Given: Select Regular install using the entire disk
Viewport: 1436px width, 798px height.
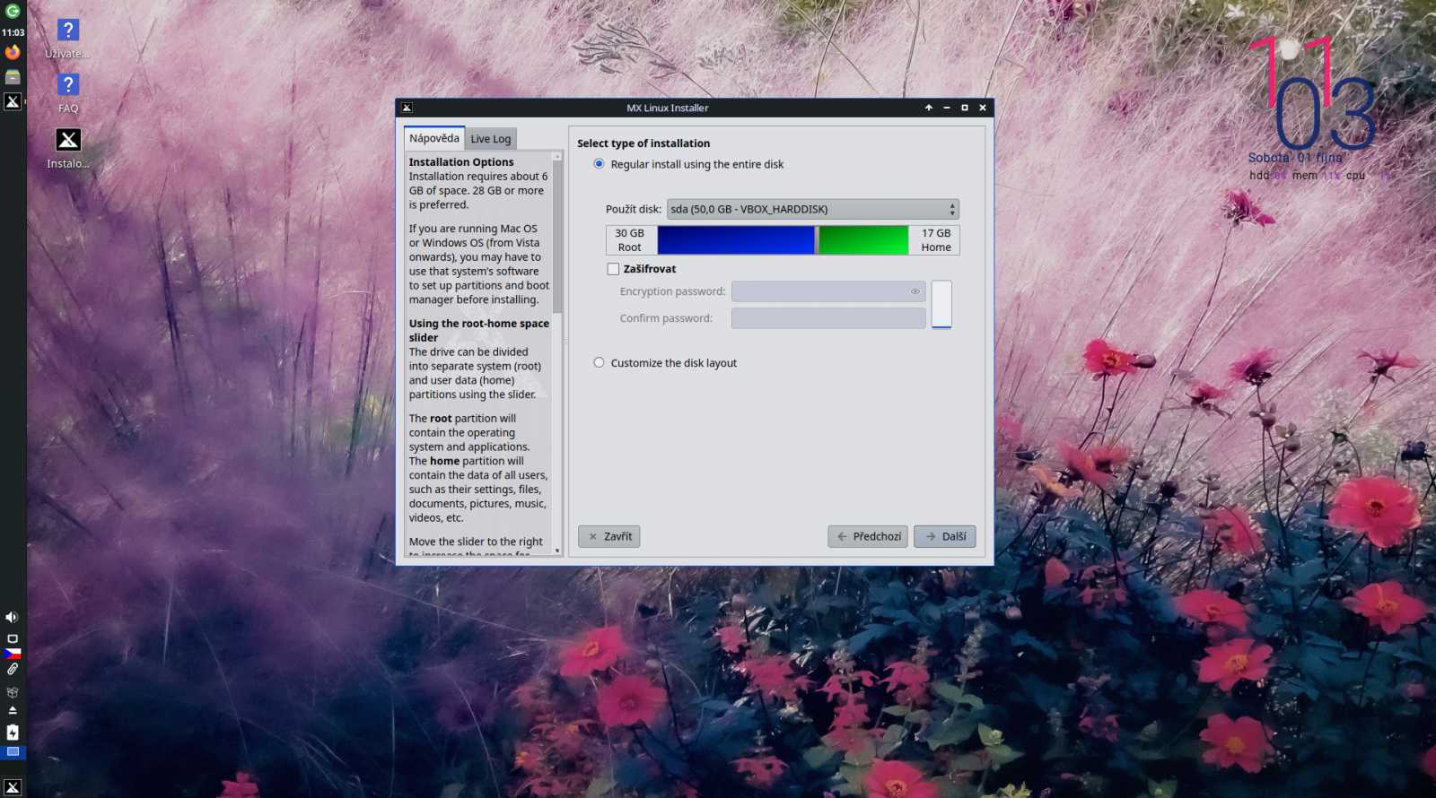Looking at the screenshot, I should 688,164.
